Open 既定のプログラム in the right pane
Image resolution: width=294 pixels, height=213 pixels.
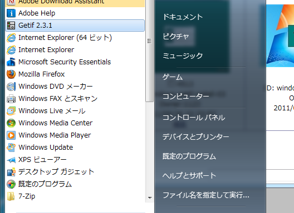(189, 156)
